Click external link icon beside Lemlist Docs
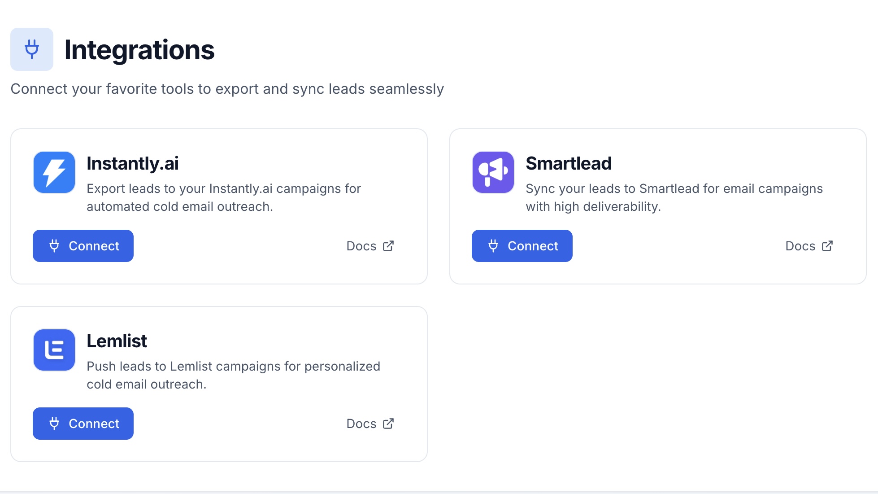878x494 pixels. 388,424
